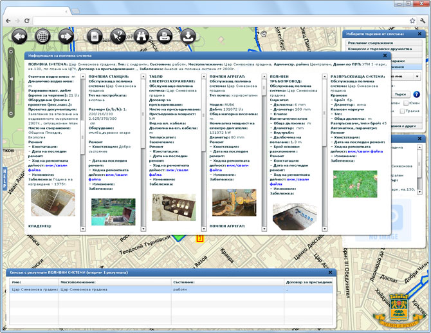Reload the page in the browser
Viewport: 431px width, 333px height.
click(26, 21)
